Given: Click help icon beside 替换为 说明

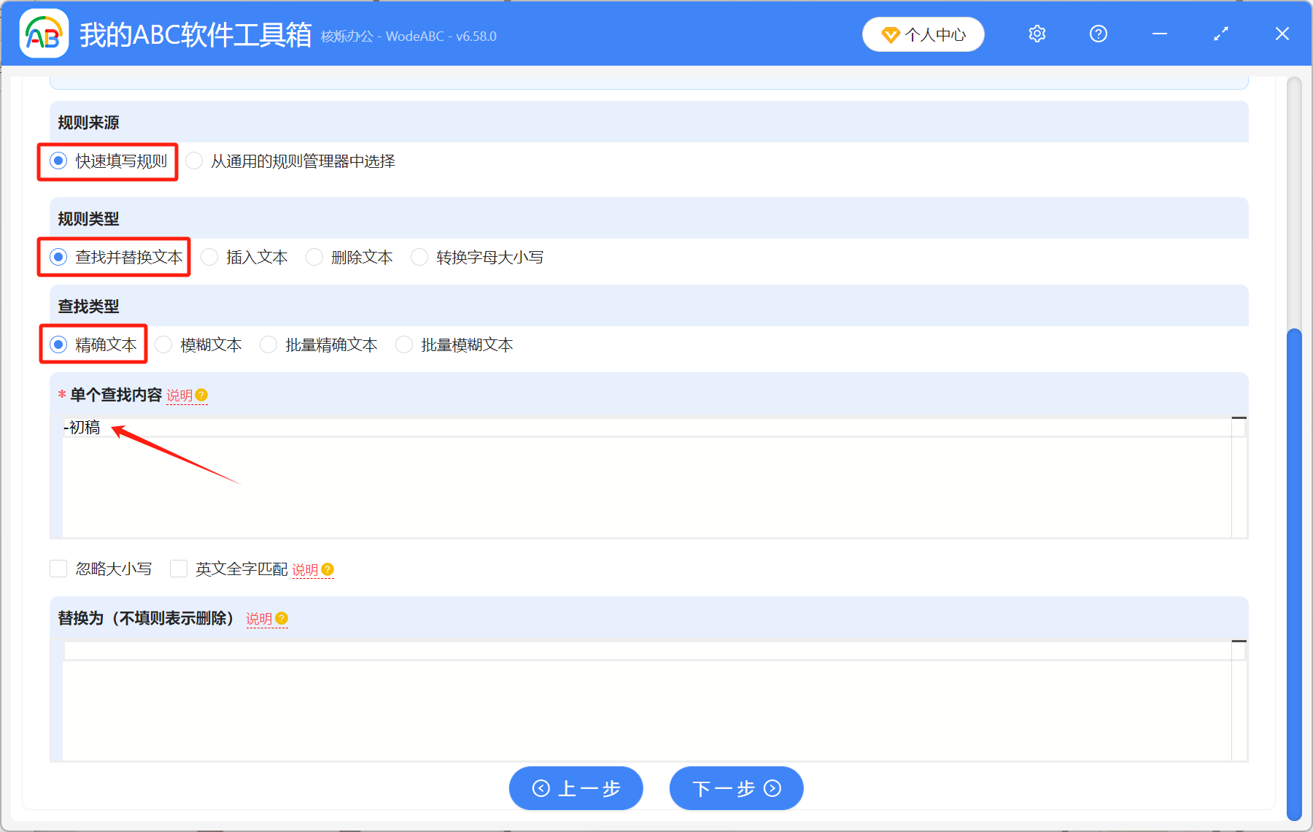Looking at the screenshot, I should click(282, 619).
